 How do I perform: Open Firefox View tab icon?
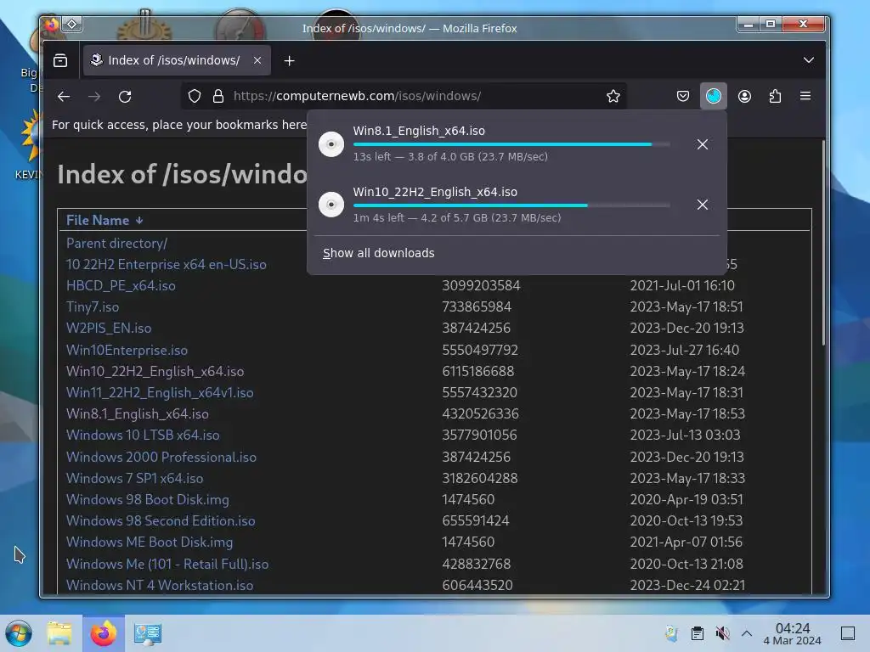click(60, 60)
